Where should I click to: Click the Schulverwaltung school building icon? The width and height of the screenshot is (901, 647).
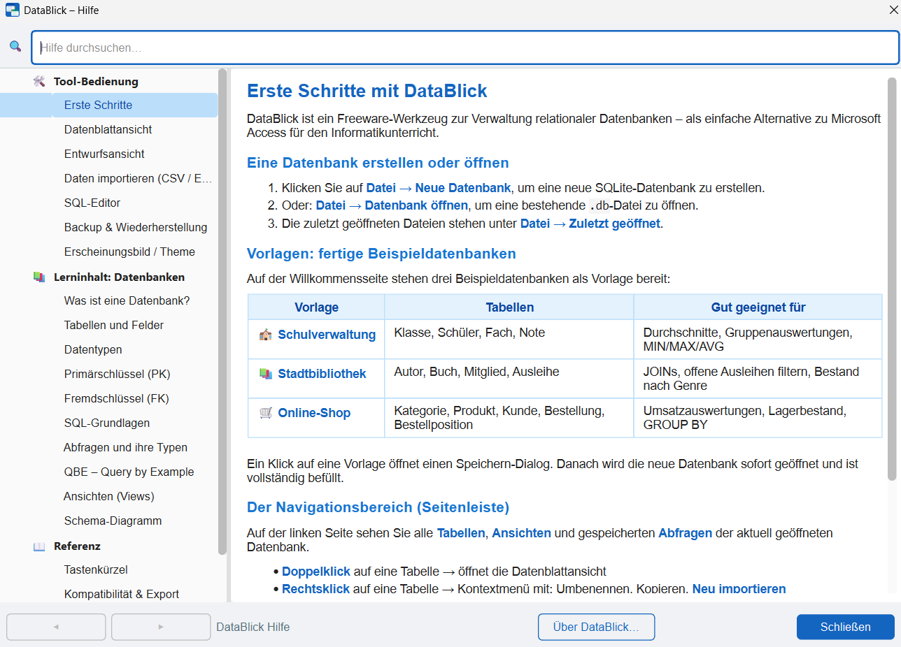[265, 335]
